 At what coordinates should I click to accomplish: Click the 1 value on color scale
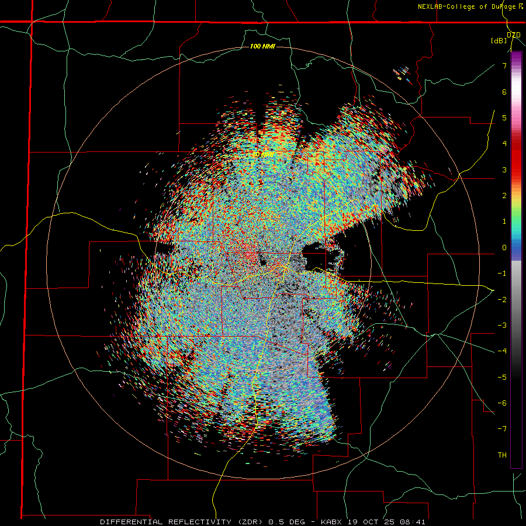tap(504, 222)
